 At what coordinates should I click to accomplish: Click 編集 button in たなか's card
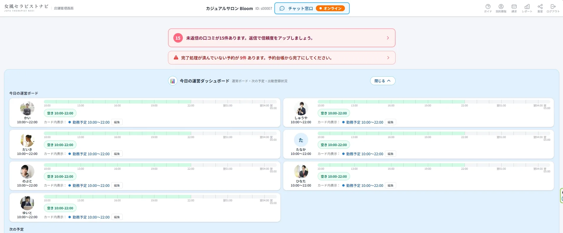tap(391, 154)
